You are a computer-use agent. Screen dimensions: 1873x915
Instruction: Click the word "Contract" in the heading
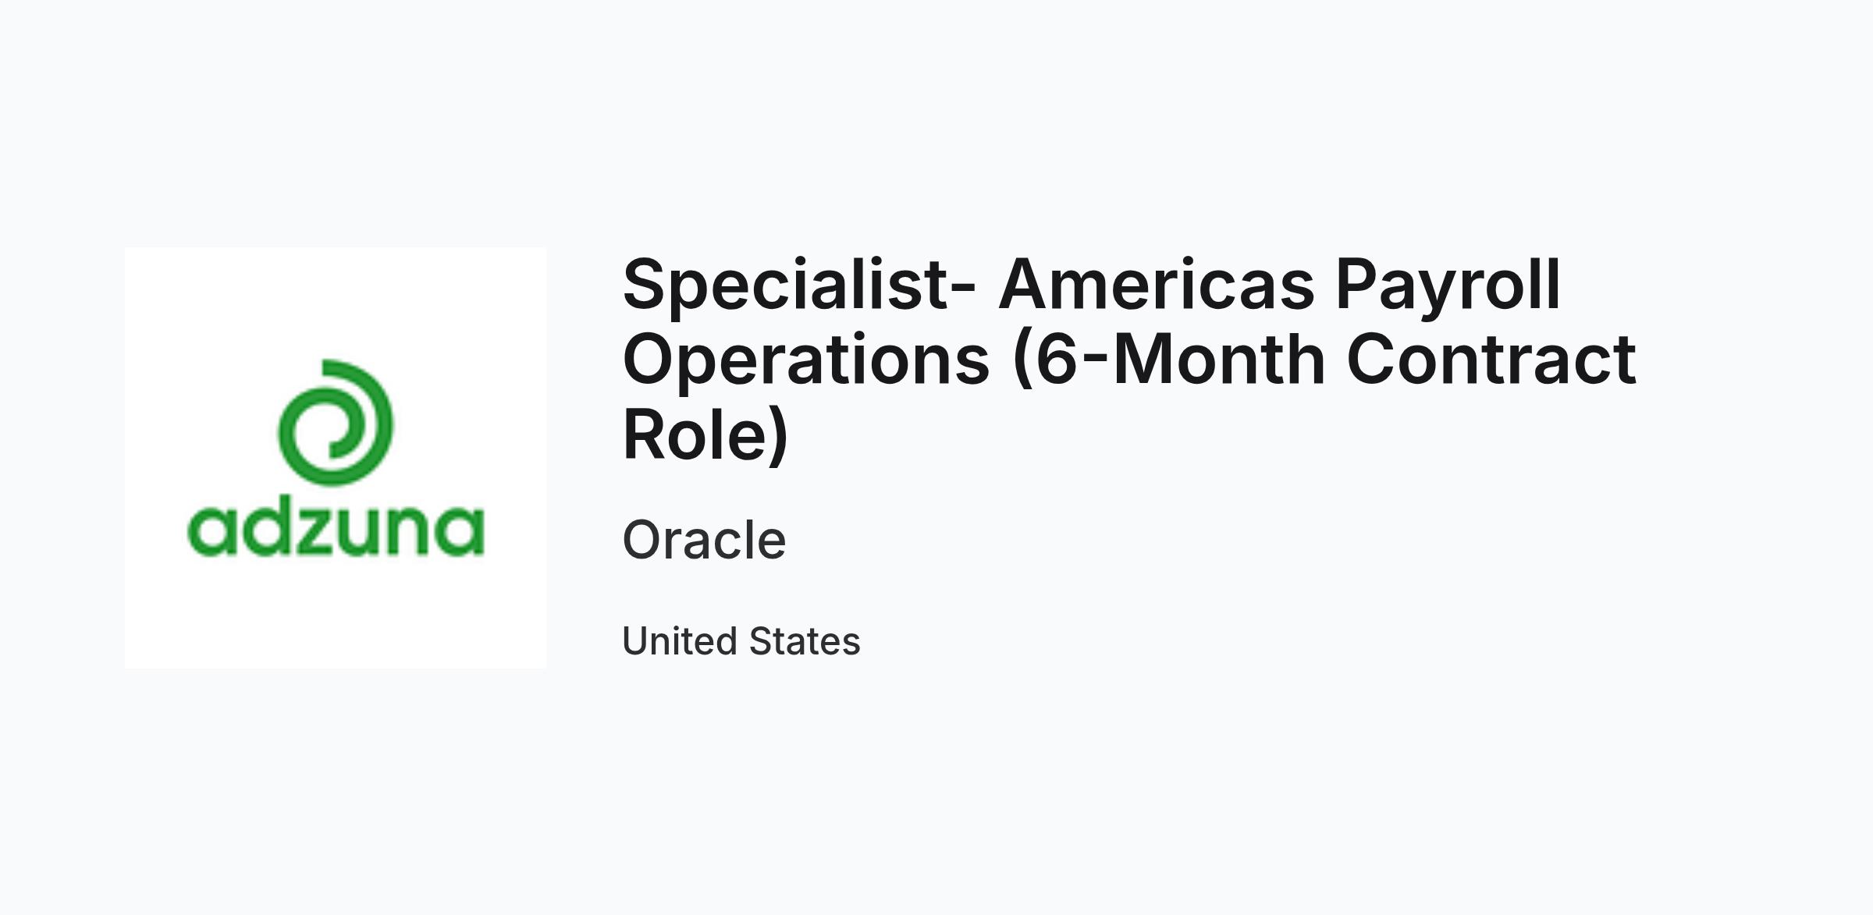point(1491,360)
